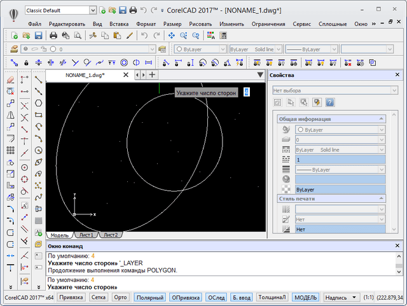
Task: Select the Pan tool with four arrows
Action: coord(172,36)
